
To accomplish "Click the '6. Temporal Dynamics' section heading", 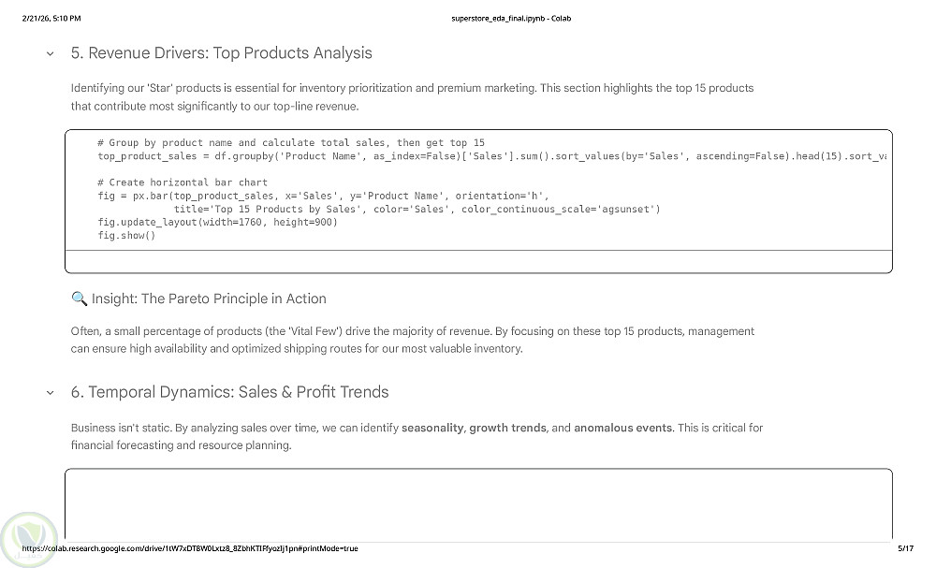I will click(x=229, y=392).
